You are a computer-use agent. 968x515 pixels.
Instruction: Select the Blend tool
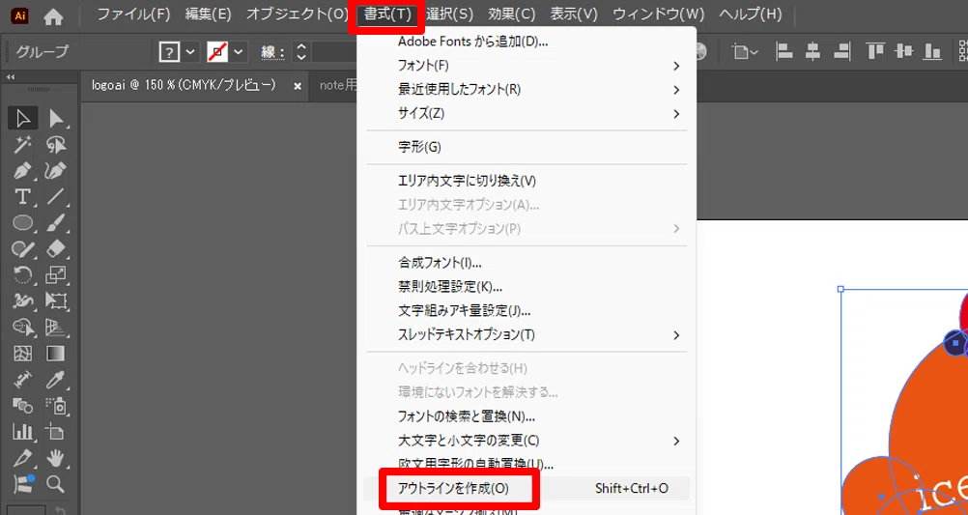coord(23,405)
